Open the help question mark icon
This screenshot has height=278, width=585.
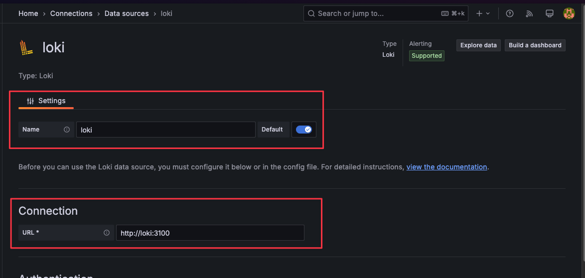click(x=510, y=13)
